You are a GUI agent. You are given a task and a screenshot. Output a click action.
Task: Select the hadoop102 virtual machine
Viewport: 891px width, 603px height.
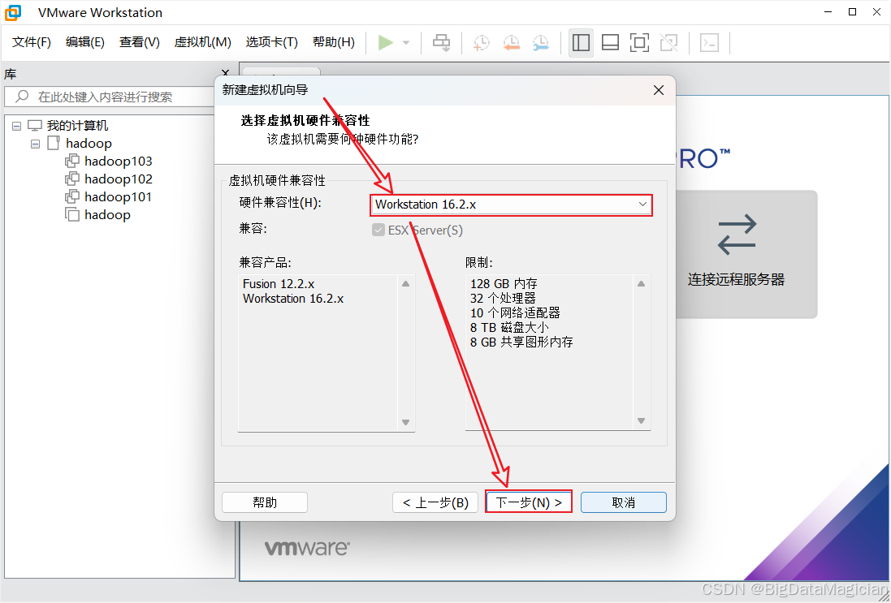119,179
